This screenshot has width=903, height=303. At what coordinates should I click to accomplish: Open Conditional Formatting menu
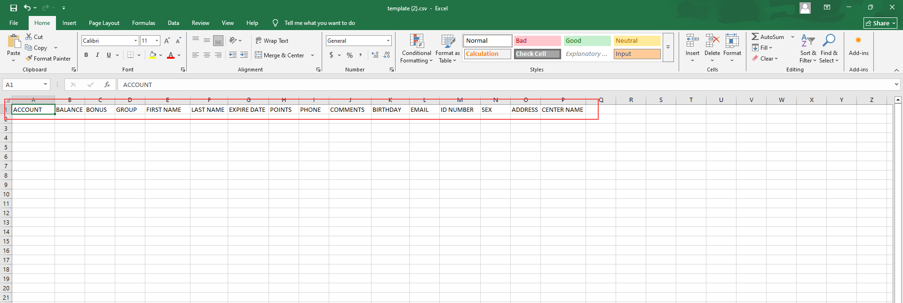pyautogui.click(x=416, y=48)
